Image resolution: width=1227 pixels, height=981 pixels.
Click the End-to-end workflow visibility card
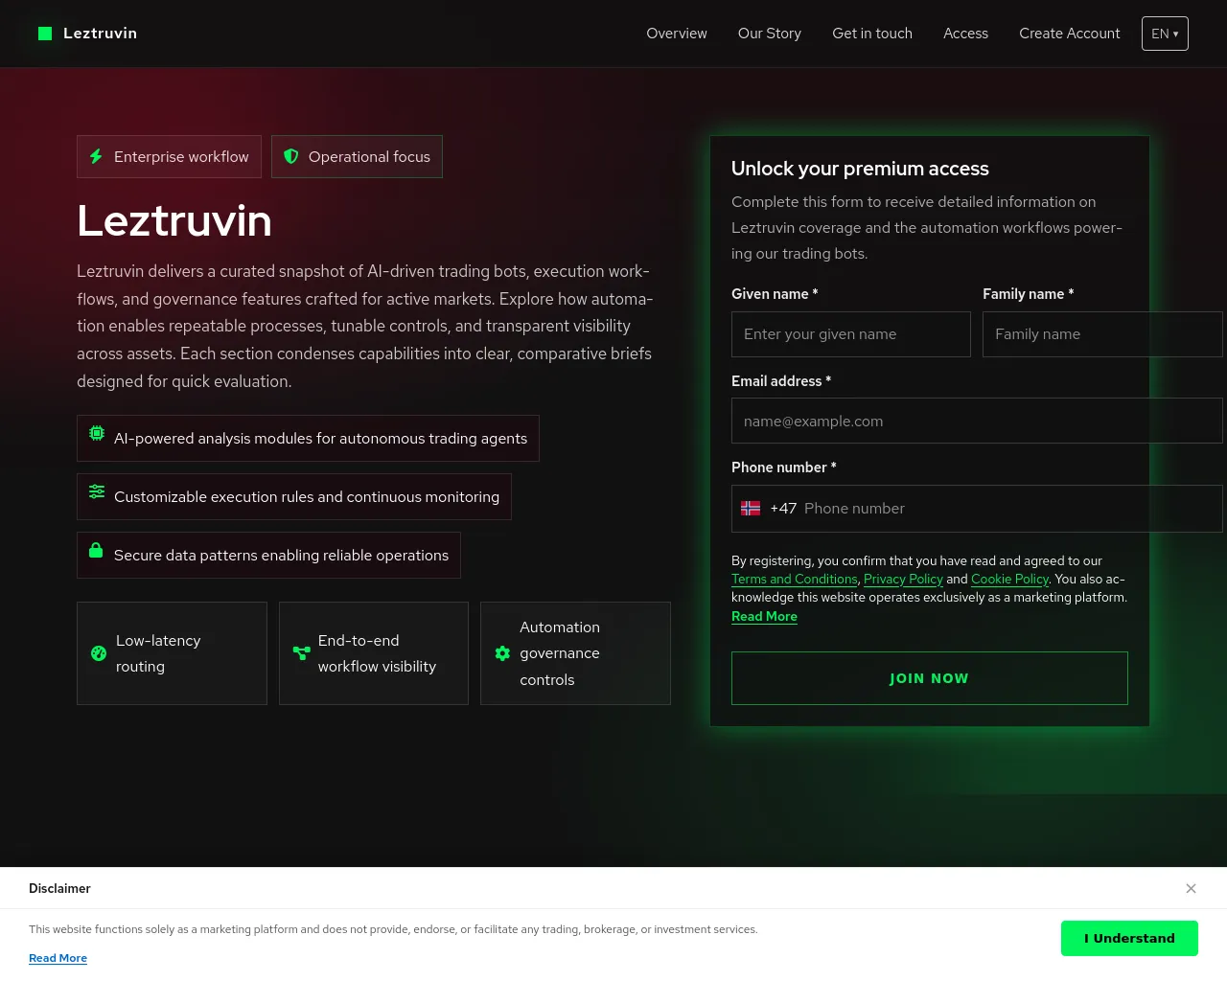point(374,653)
